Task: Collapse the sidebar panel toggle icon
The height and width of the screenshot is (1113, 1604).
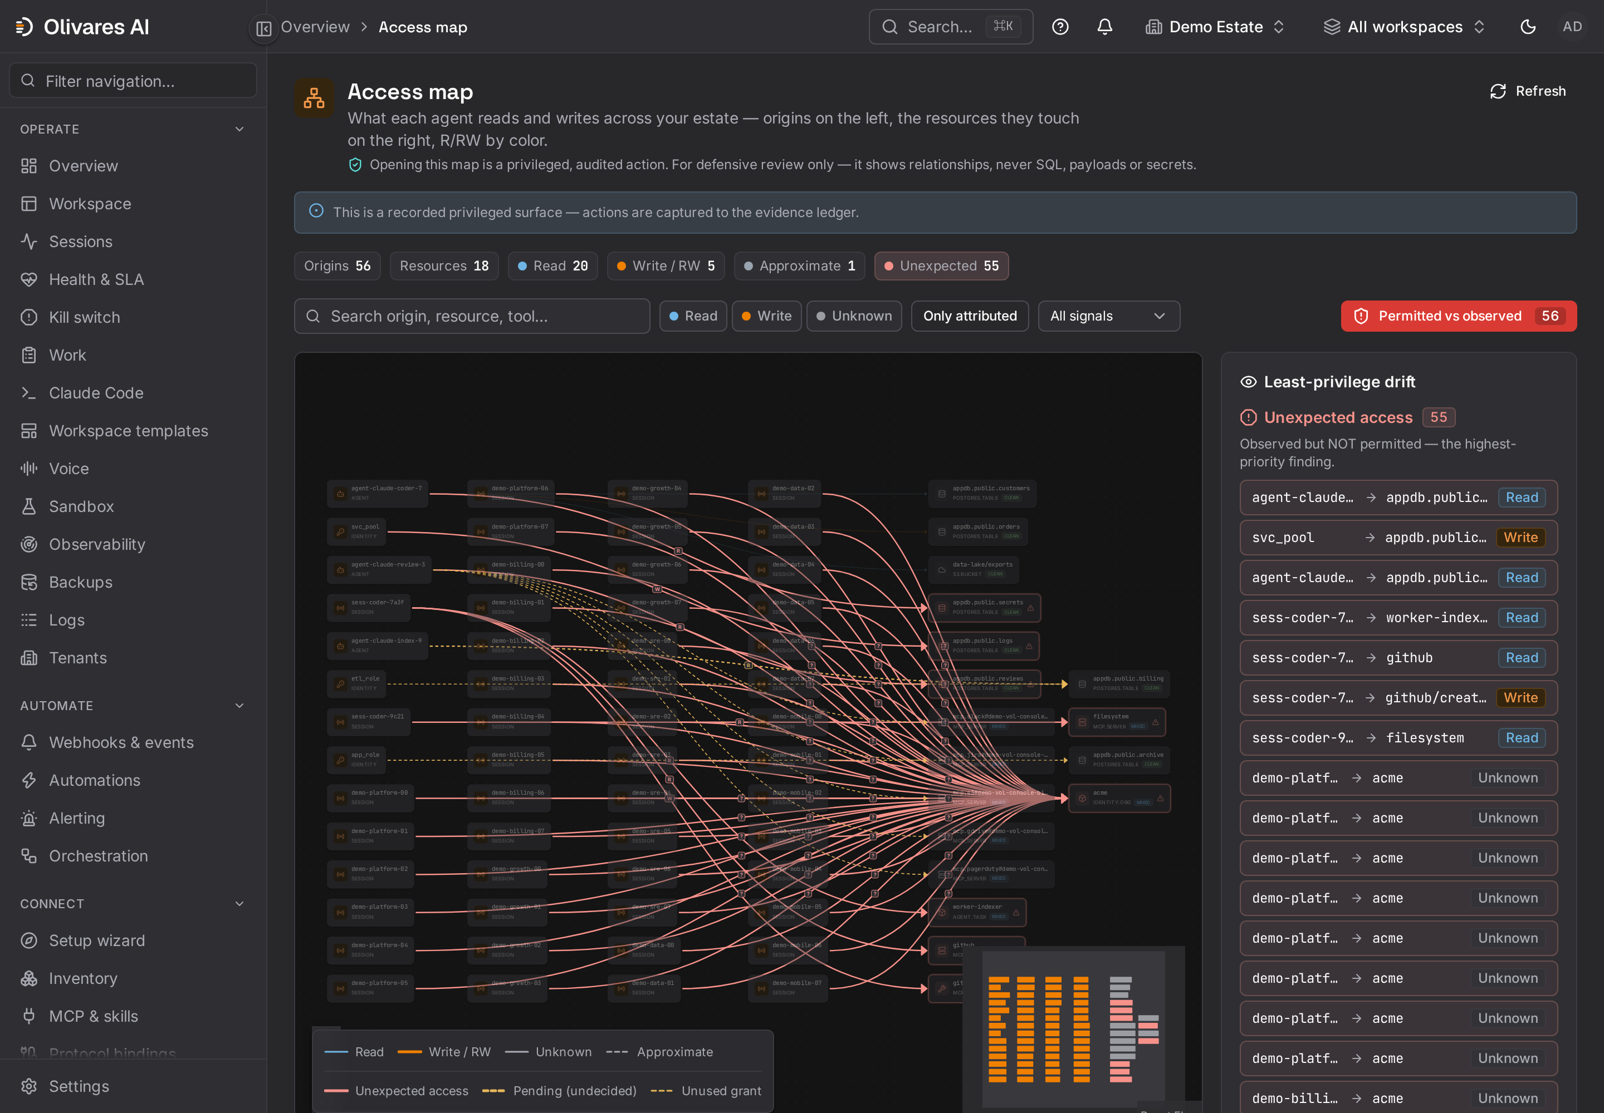Action: tap(264, 28)
